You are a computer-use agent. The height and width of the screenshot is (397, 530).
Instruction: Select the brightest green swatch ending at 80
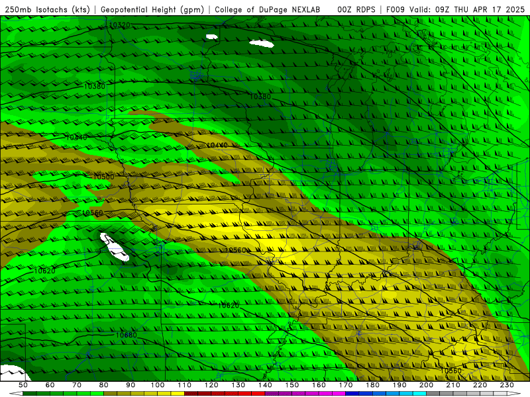pyautogui.click(x=97, y=393)
